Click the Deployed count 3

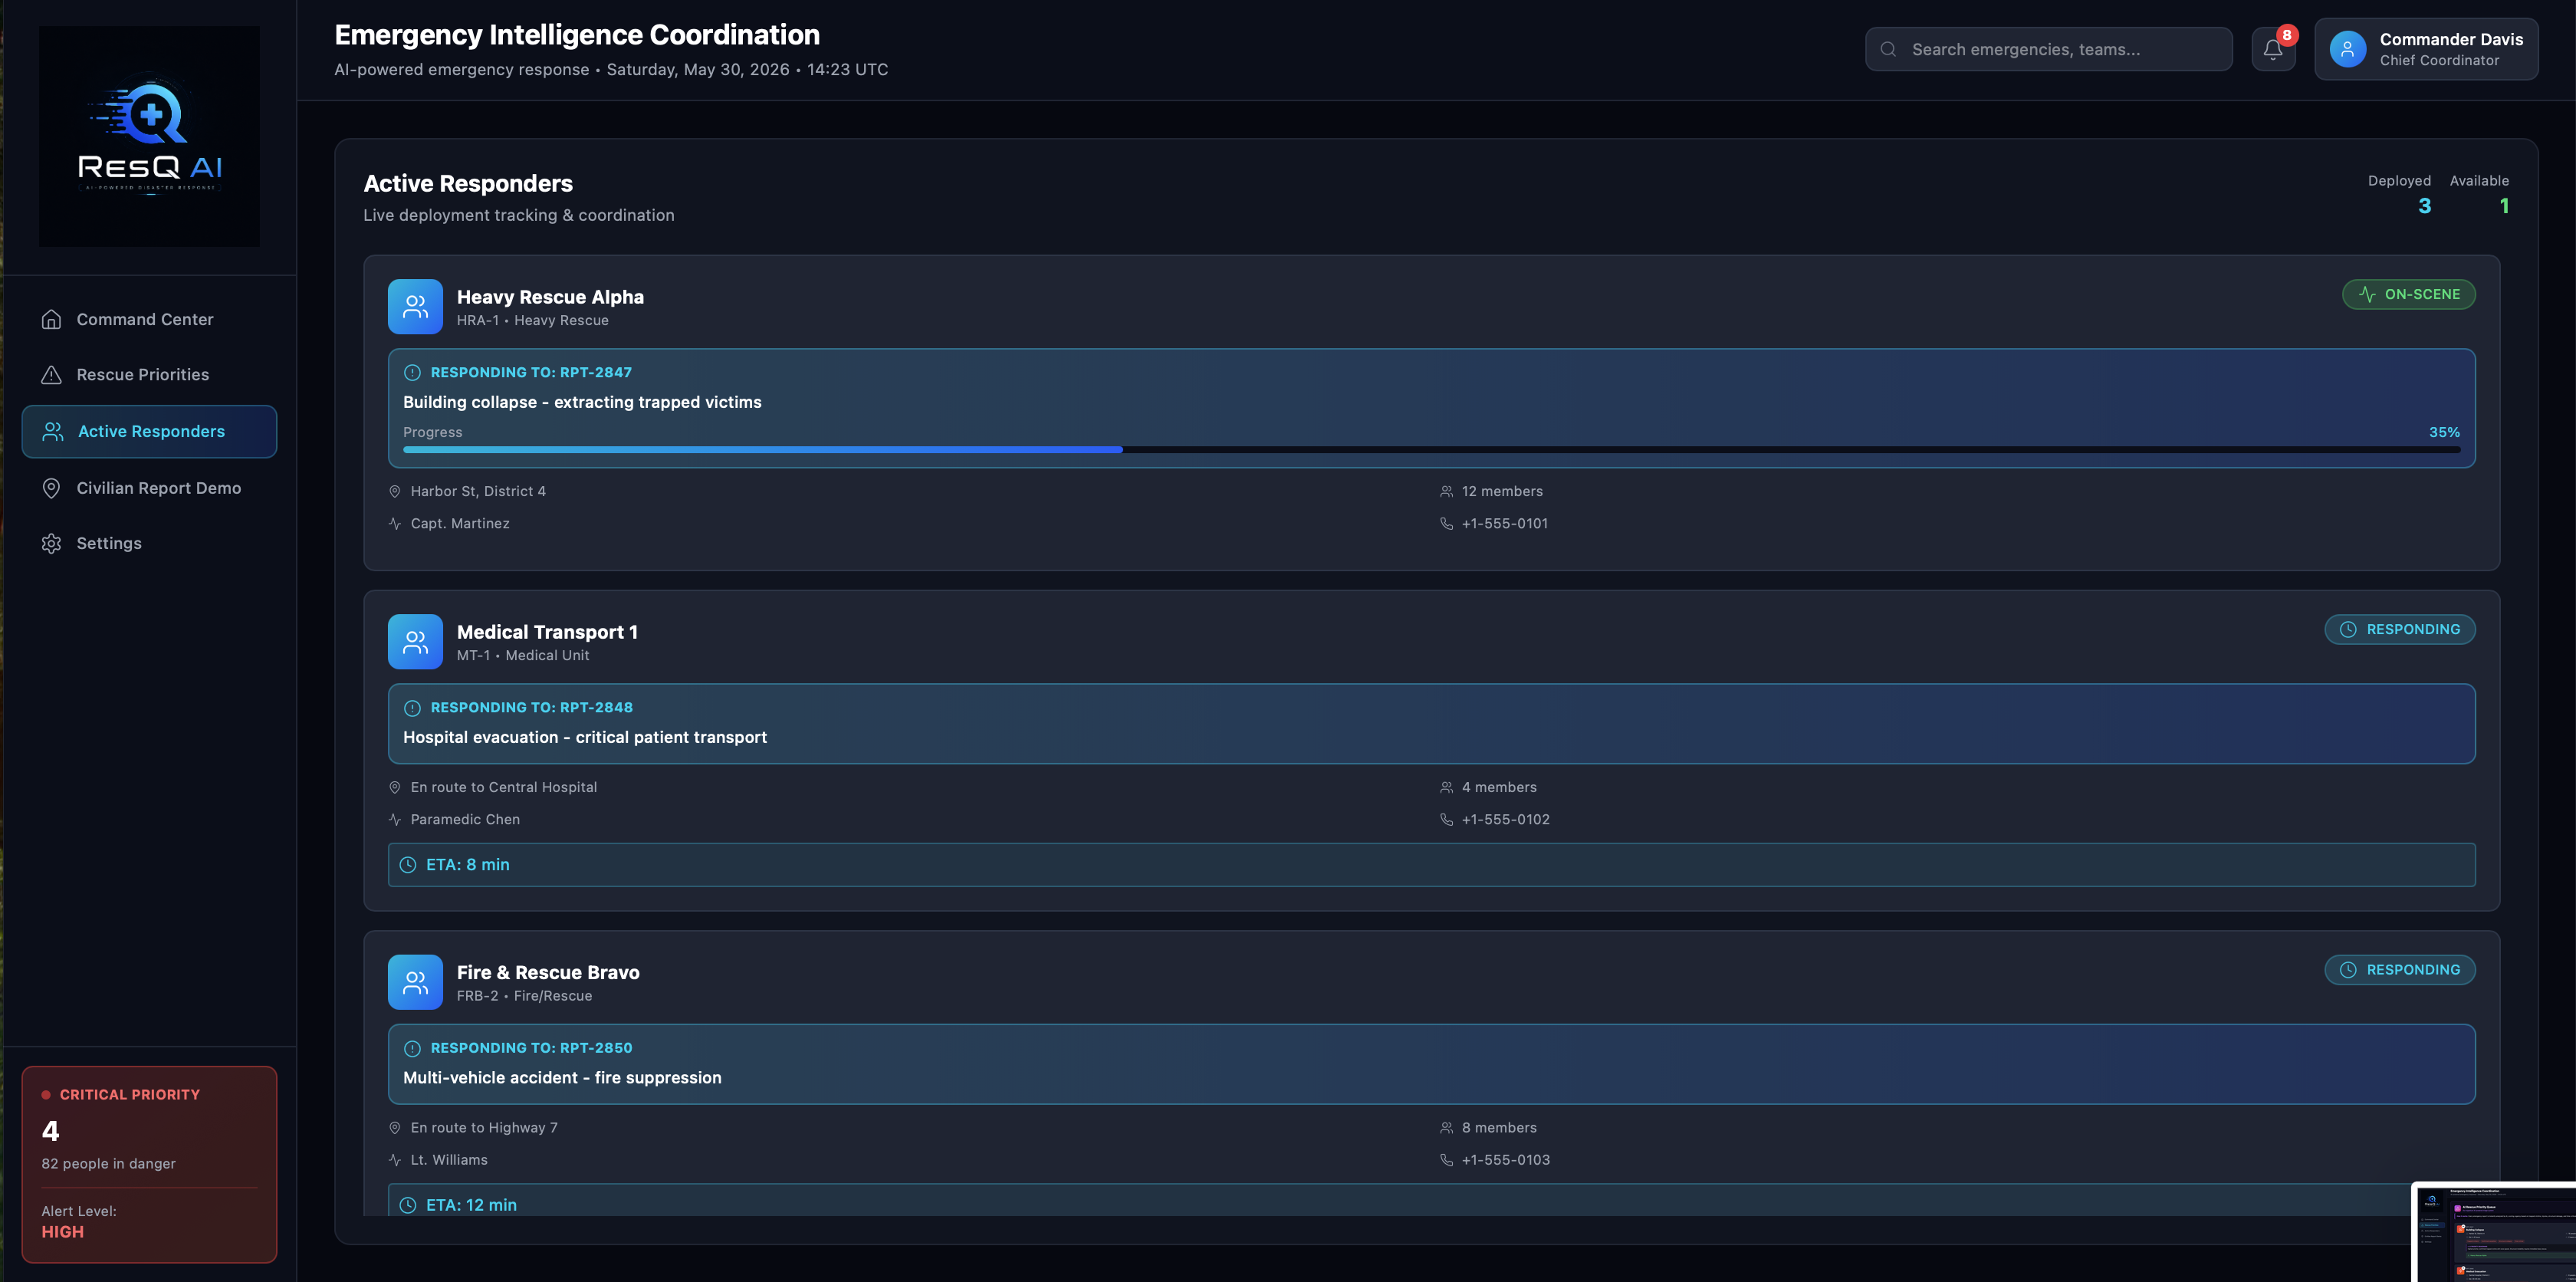2424,206
